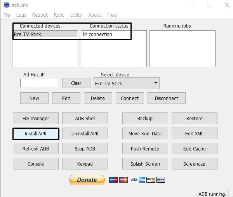Launch the ADB Shell
The height and width of the screenshot is (197, 233).
coord(85,118)
